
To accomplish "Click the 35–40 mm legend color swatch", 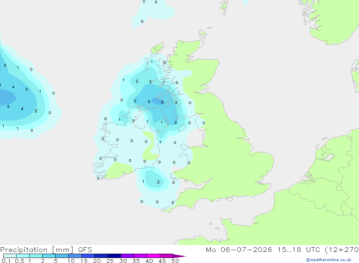I will (x=140, y=256).
